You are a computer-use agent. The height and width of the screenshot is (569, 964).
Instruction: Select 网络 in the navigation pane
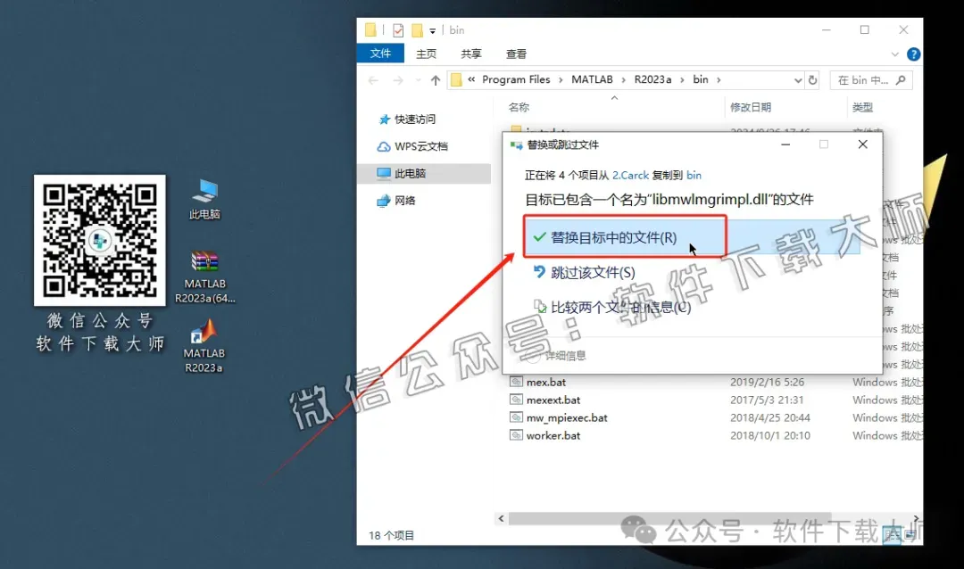pos(396,201)
